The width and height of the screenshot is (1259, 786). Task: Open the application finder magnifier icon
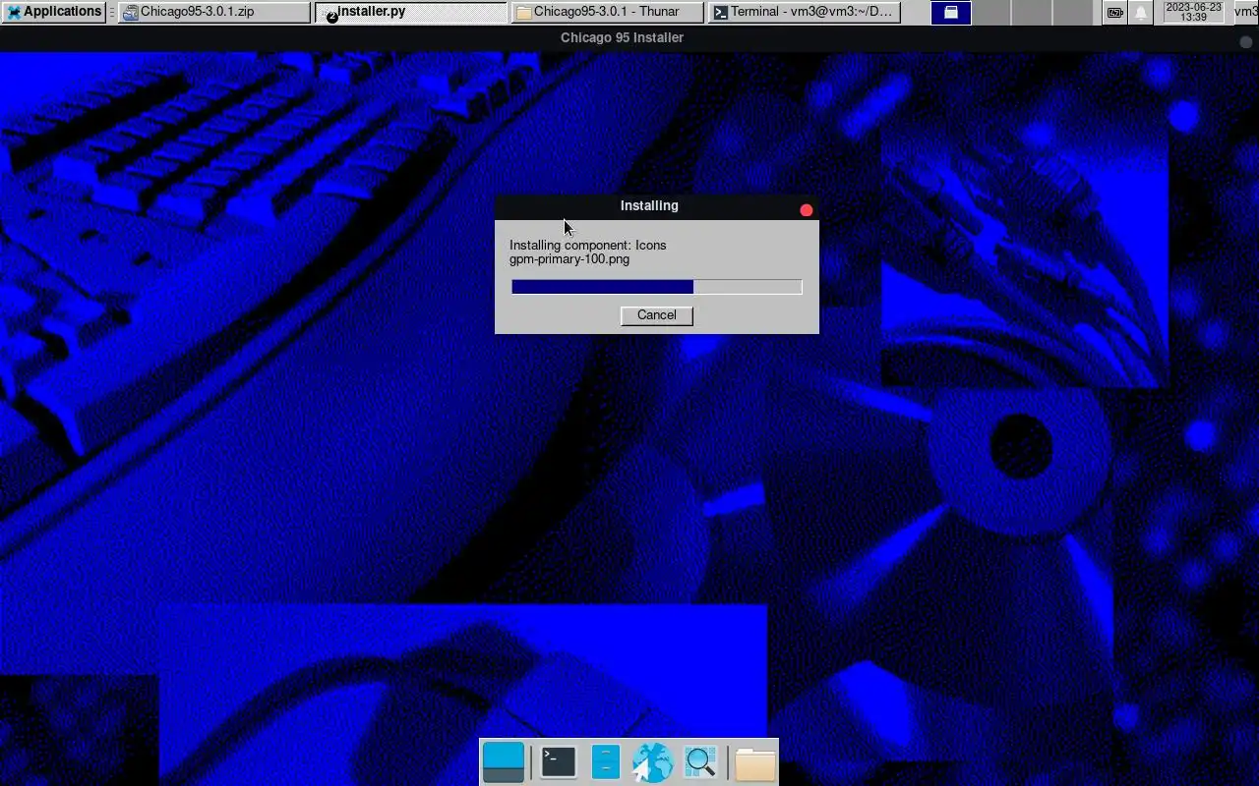[700, 762]
